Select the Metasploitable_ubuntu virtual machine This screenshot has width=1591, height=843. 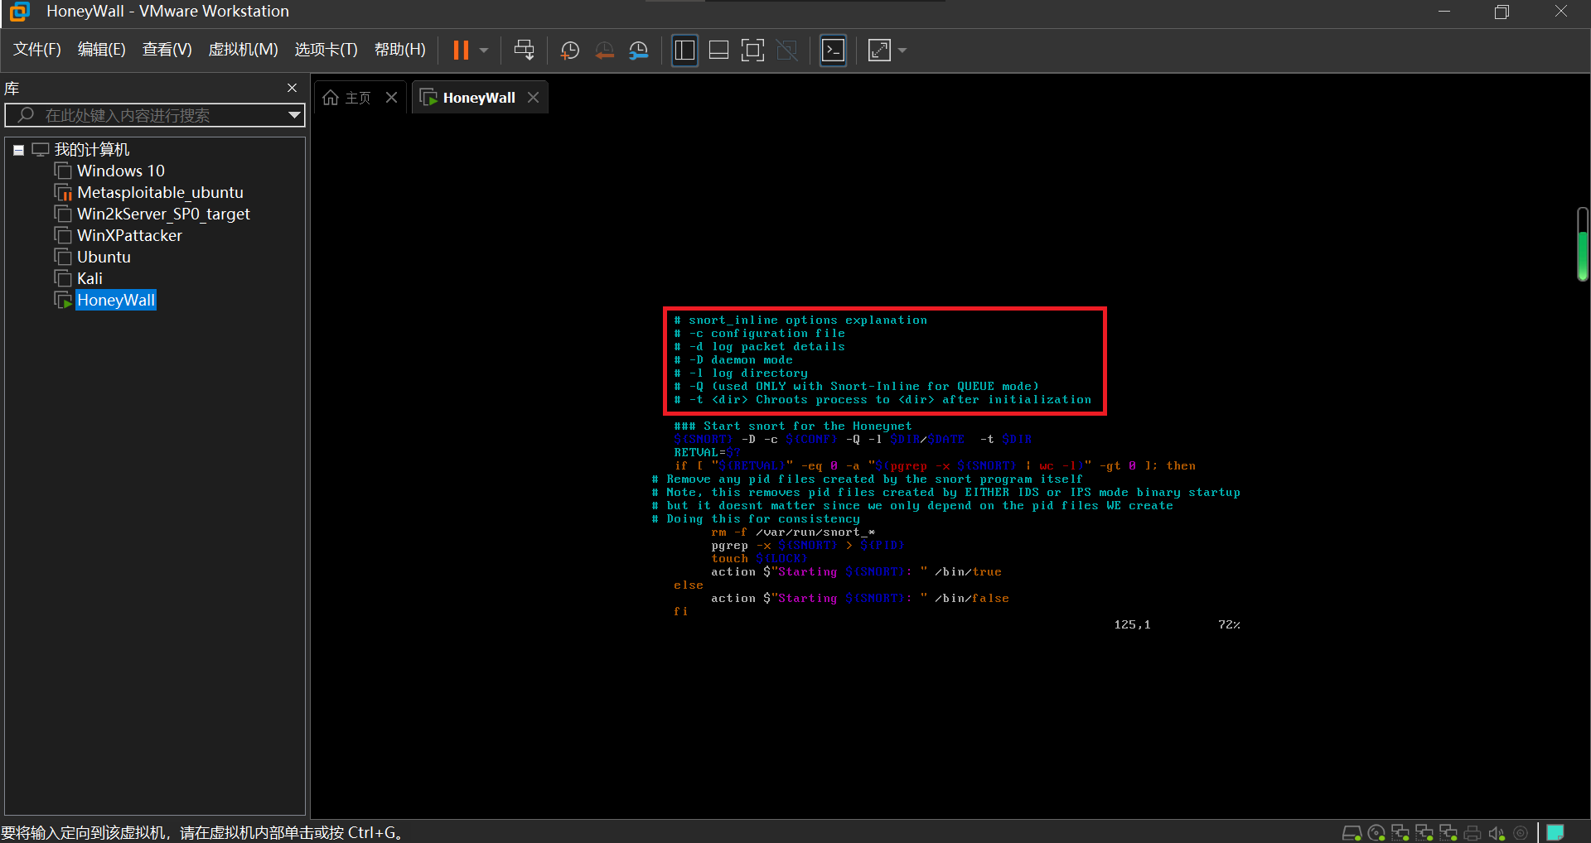[x=160, y=192]
